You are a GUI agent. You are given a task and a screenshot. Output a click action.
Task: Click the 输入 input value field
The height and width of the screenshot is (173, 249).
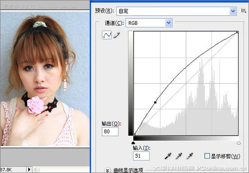tap(141, 156)
